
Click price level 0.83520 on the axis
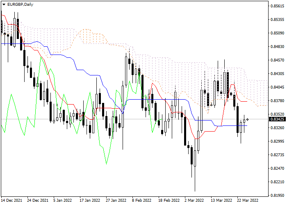pyautogui.click(x=277, y=114)
